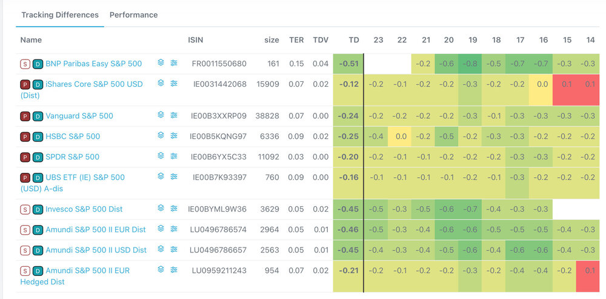Open the Tracking Differences tab
The image size is (606, 299).
tap(60, 15)
